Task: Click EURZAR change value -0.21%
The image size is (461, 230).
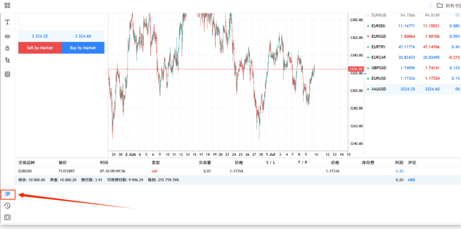Action: (x=454, y=57)
